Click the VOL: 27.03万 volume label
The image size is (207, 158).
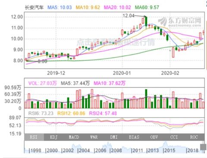(x=43, y=83)
